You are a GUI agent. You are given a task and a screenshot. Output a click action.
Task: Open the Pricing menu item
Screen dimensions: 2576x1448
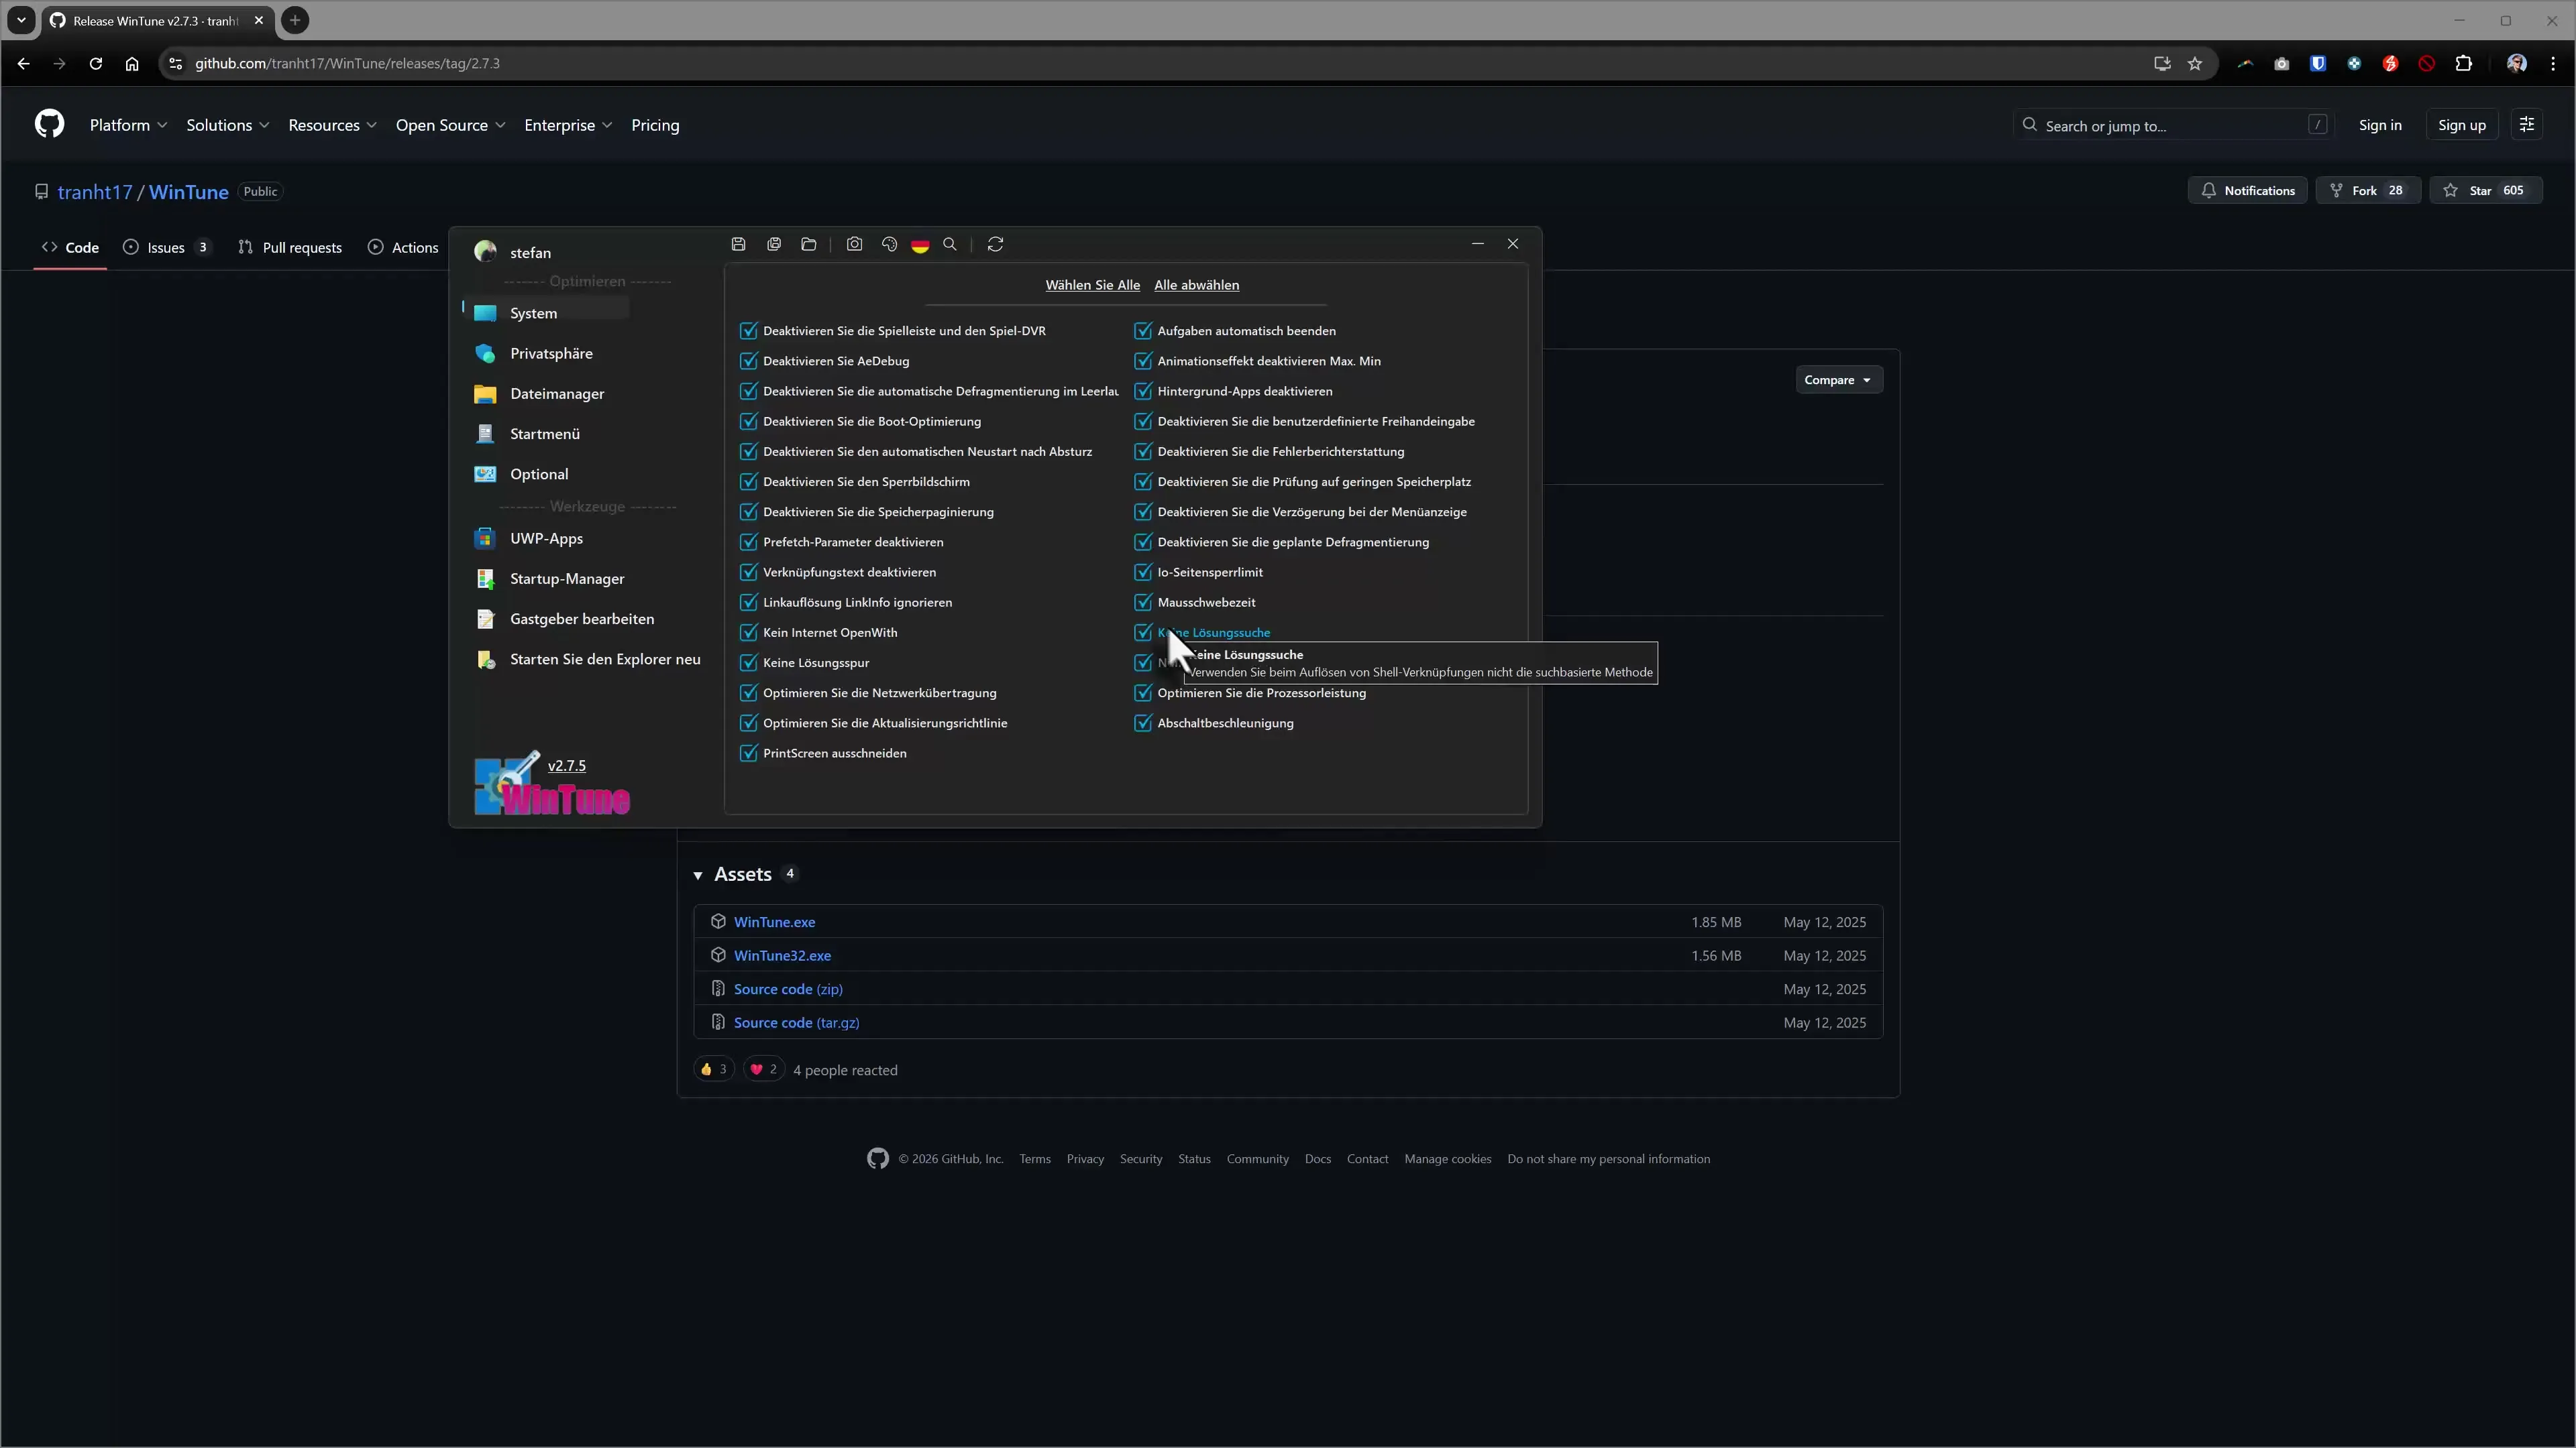(655, 125)
